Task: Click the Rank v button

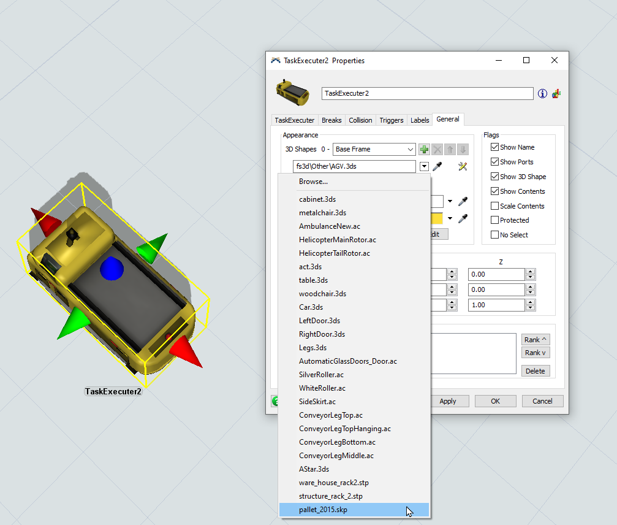Action: click(x=536, y=353)
